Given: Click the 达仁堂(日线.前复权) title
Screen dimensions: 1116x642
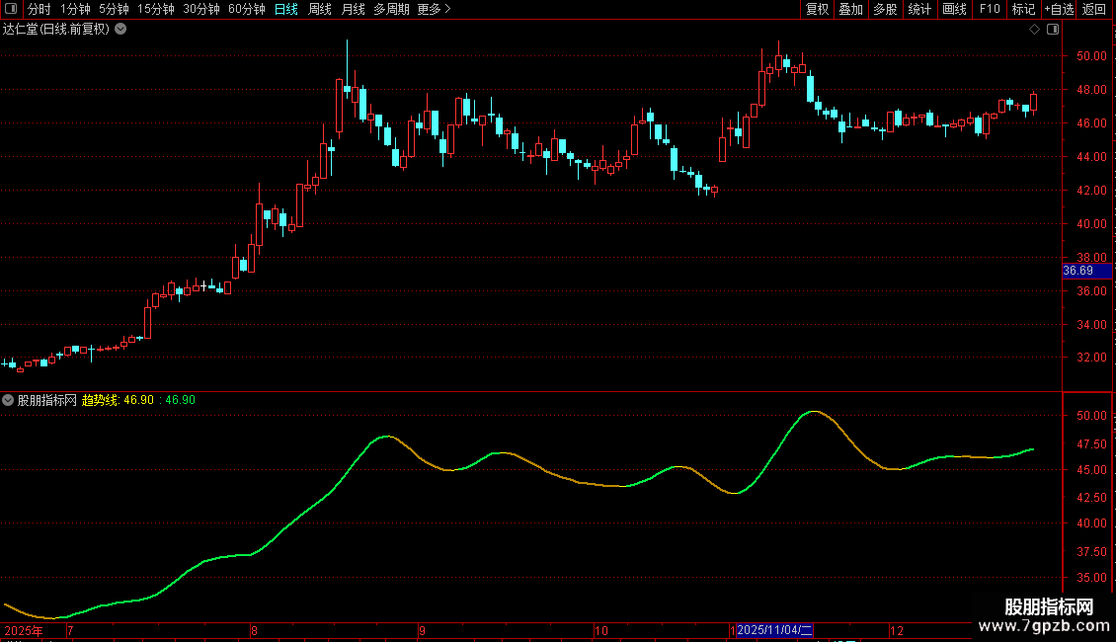Looking at the screenshot, I should [x=56, y=30].
